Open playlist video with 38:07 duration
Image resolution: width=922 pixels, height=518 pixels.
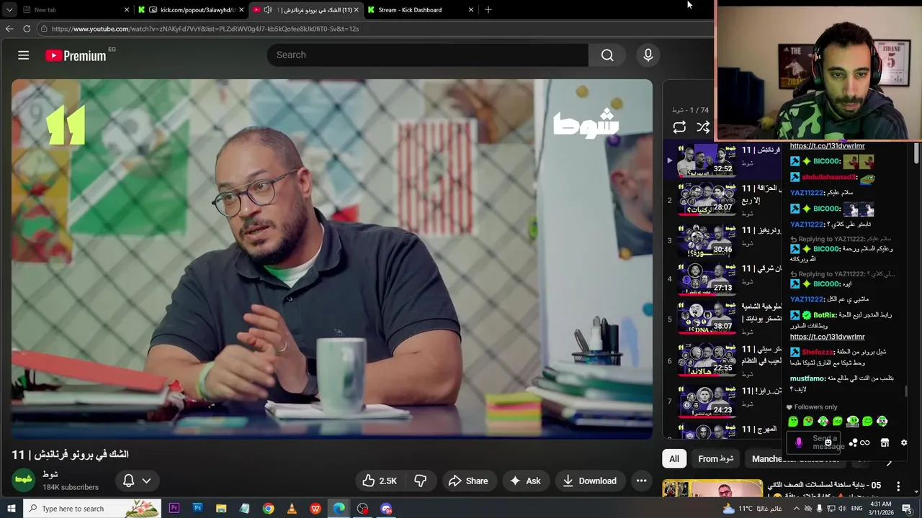706,318
